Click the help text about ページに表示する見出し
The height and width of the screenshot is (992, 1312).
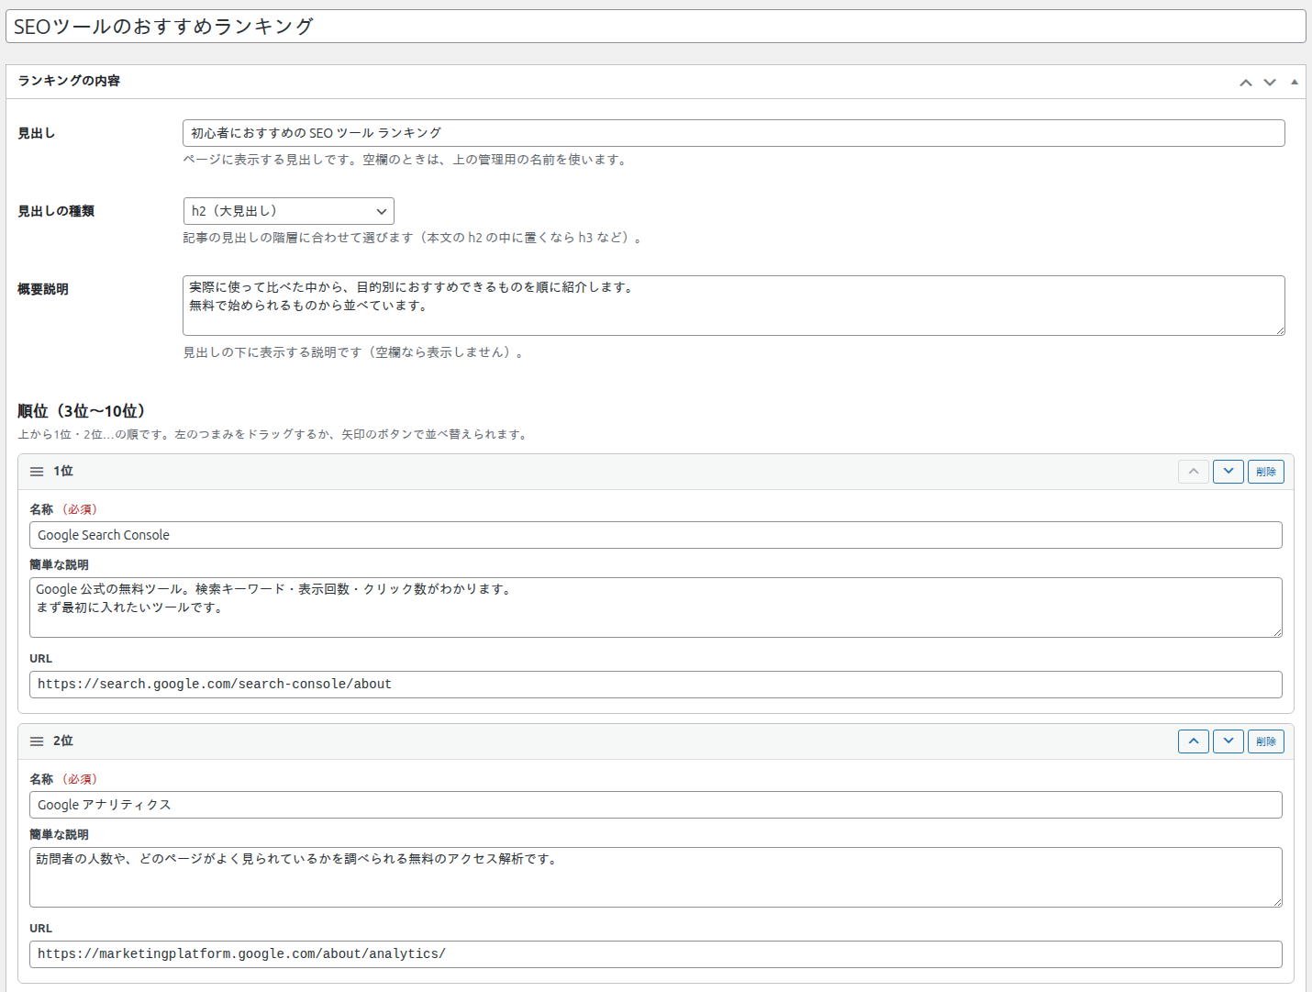click(x=407, y=160)
